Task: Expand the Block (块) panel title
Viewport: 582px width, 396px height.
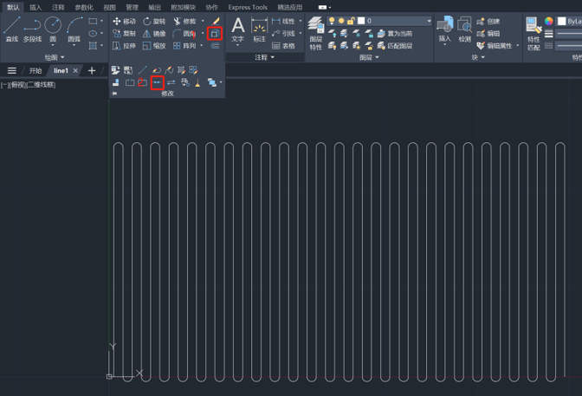Action: (x=478, y=57)
